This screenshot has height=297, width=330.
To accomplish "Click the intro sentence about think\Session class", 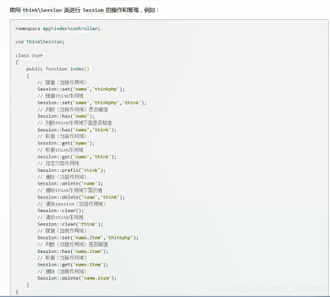I will (x=84, y=10).
